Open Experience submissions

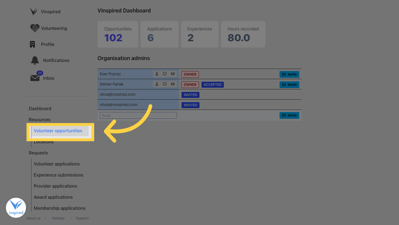58,175
